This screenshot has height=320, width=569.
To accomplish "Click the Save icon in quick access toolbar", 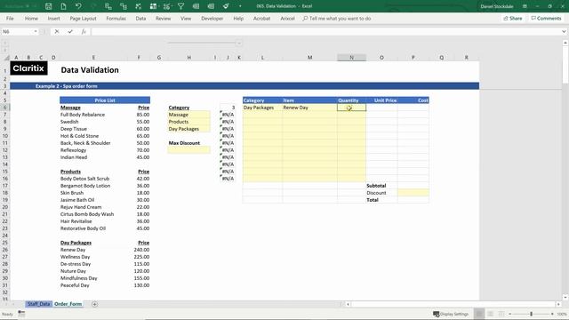I will coord(48,6).
